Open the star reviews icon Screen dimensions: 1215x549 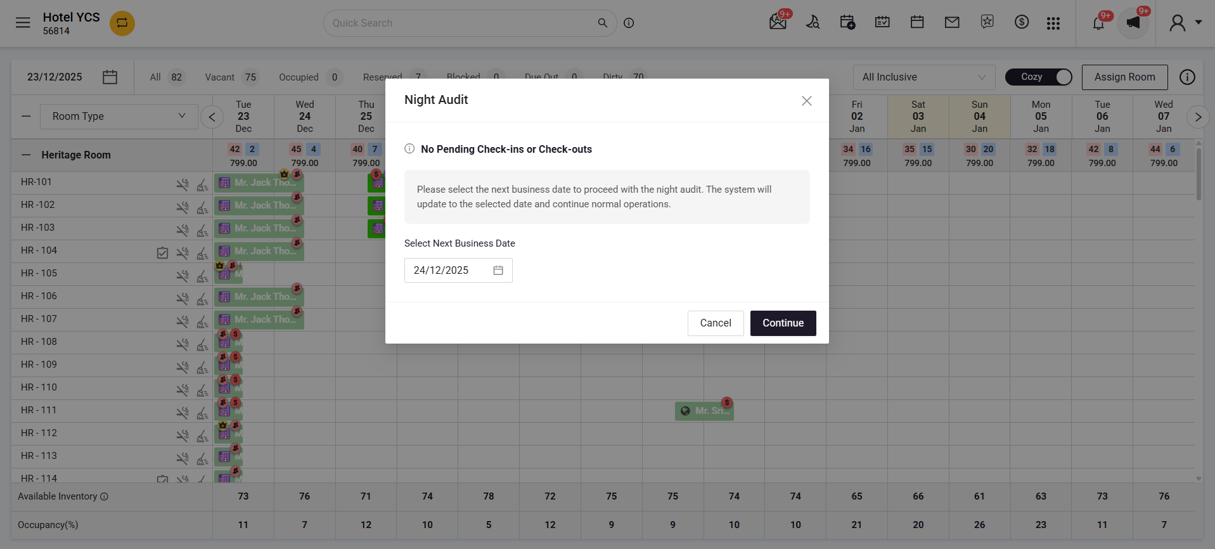987,23
